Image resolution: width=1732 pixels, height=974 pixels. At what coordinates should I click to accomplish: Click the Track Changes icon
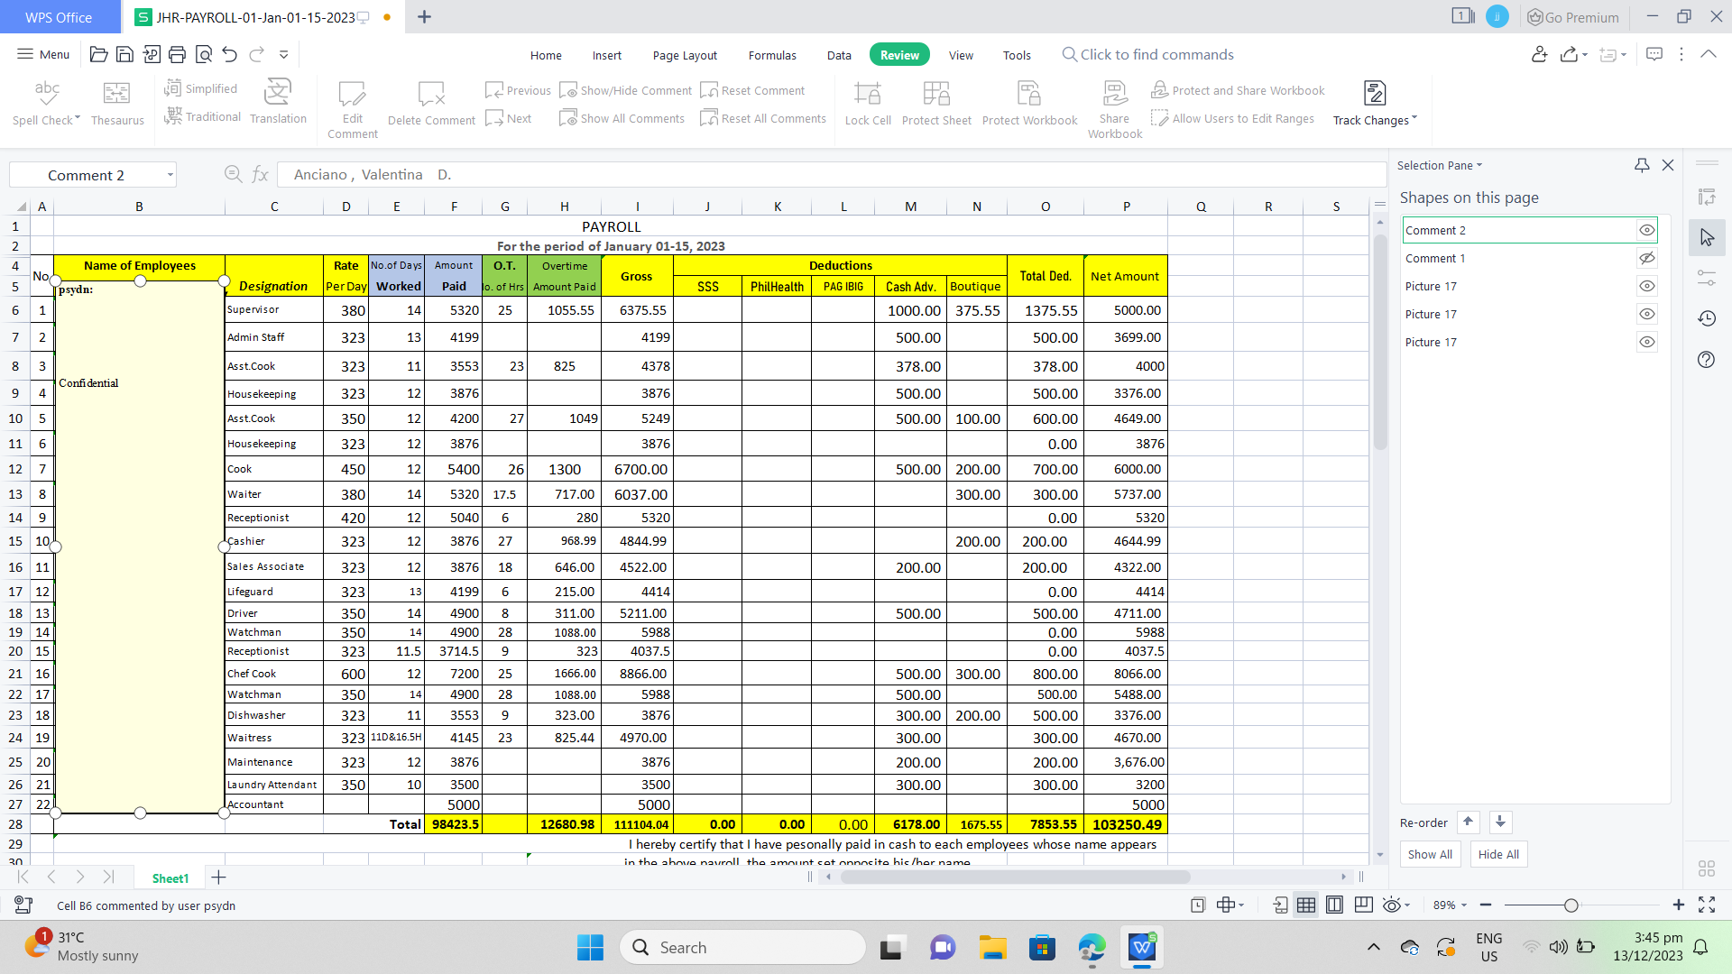tap(1374, 94)
